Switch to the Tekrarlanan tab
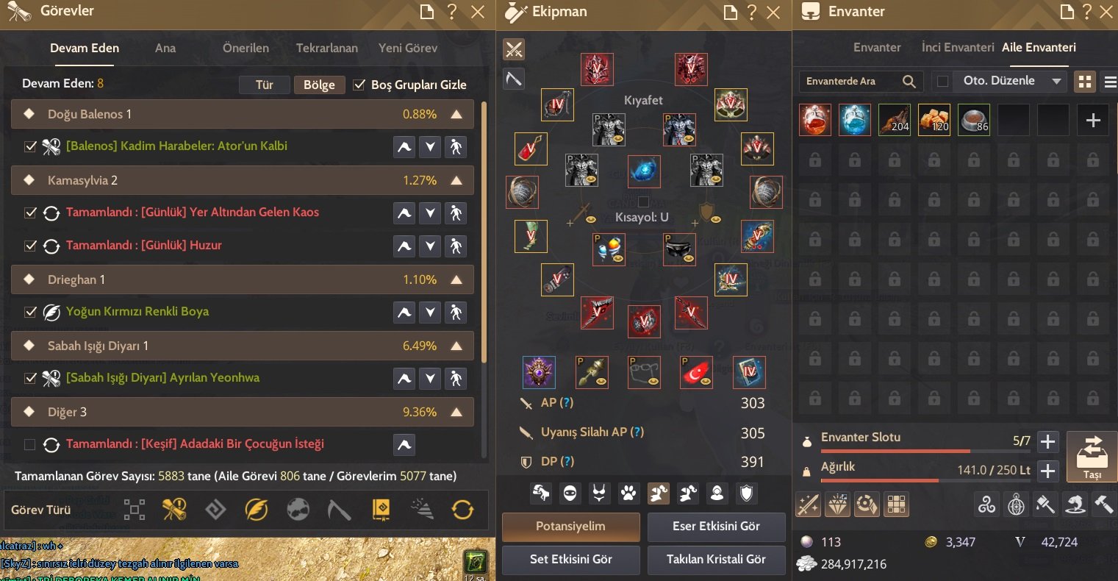This screenshot has width=1118, height=581. point(327,48)
